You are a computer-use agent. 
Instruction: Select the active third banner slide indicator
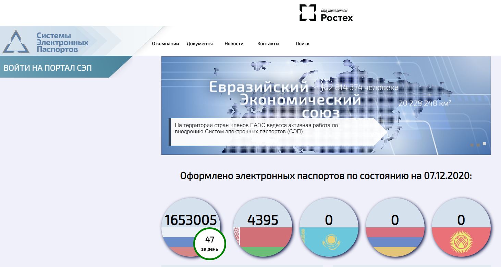484,144
